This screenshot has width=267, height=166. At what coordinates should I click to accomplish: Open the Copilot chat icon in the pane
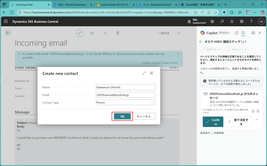point(236,33)
